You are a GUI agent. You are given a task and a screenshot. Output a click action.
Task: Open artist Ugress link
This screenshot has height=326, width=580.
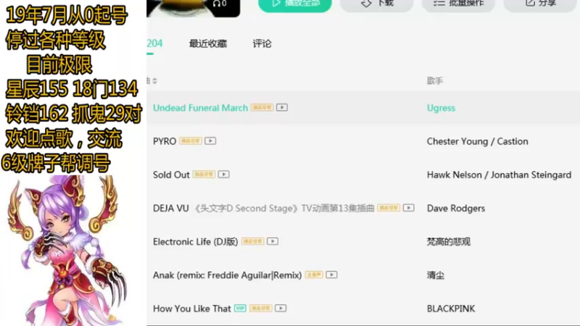(x=441, y=108)
